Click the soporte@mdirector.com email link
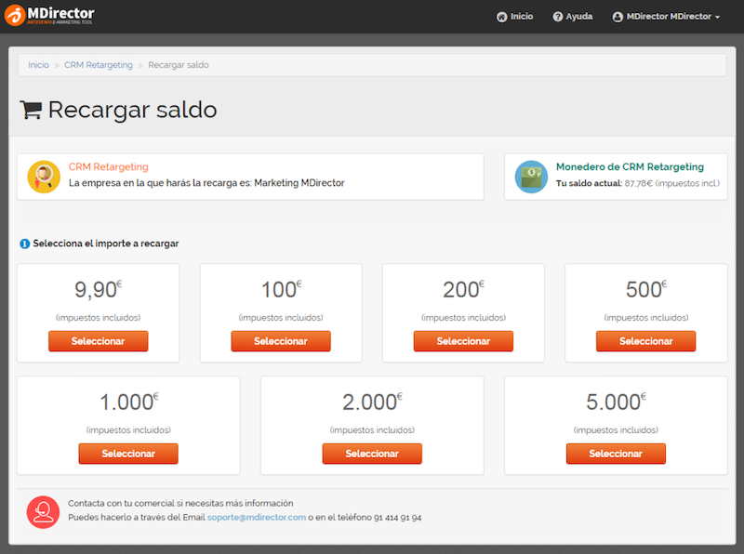 click(257, 518)
